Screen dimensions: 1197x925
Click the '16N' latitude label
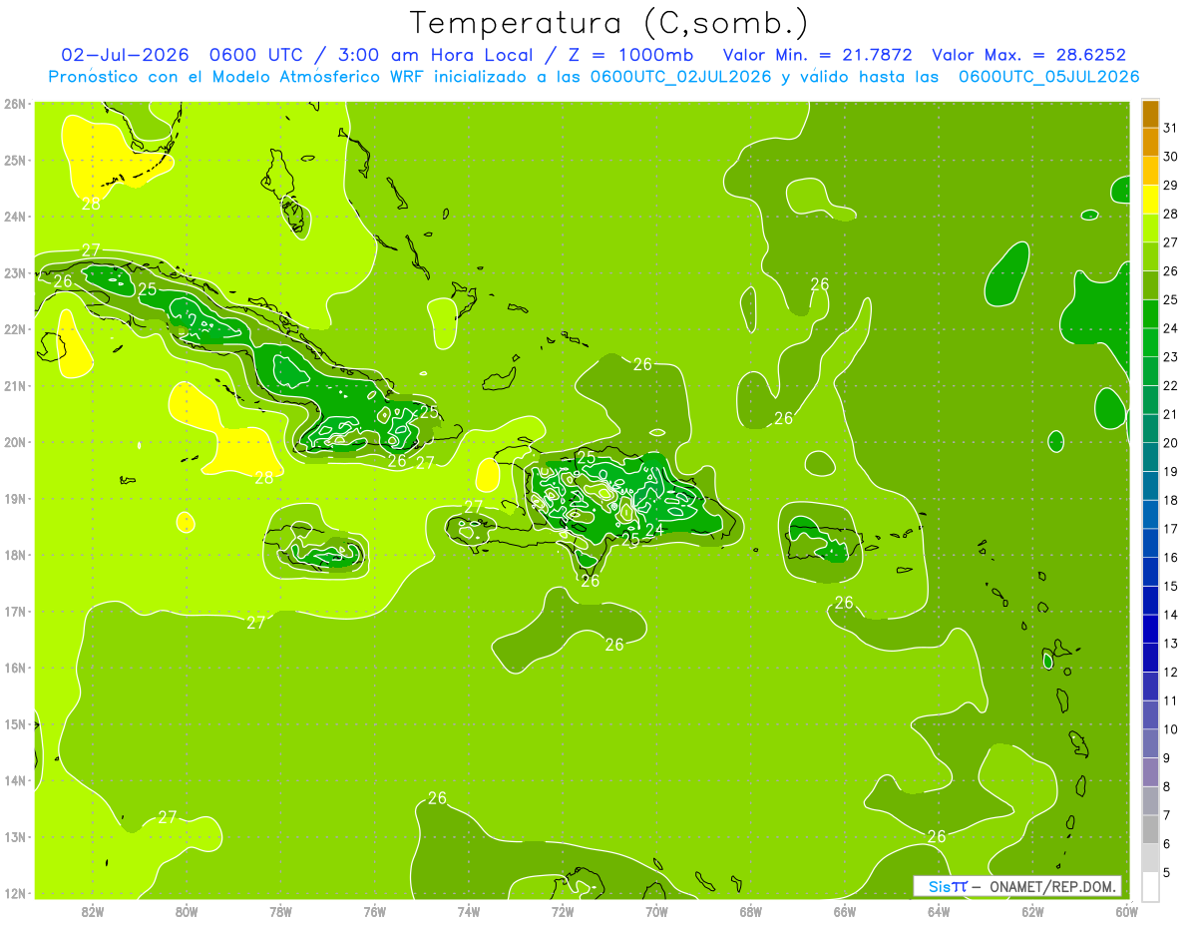15,668
